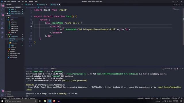
Task: Open package.json in the file tree
Action: [x=14, y=56]
